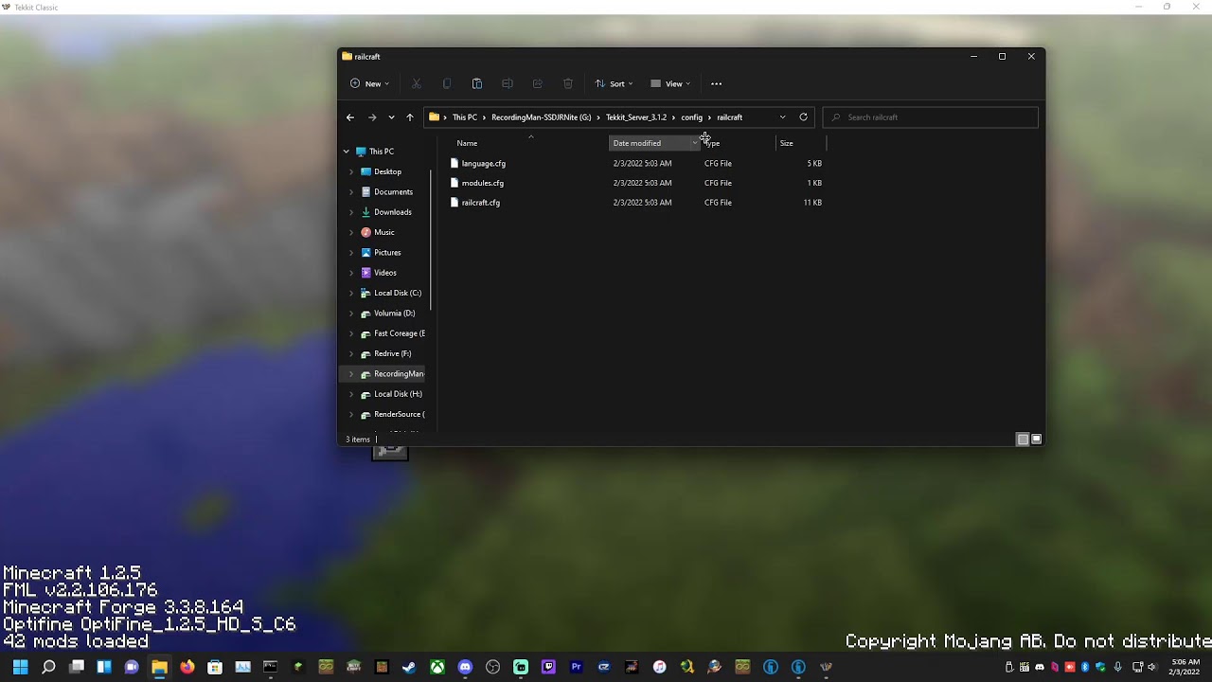This screenshot has width=1212, height=682.
Task: Open Videos in navigation pane
Action: pyautogui.click(x=384, y=273)
